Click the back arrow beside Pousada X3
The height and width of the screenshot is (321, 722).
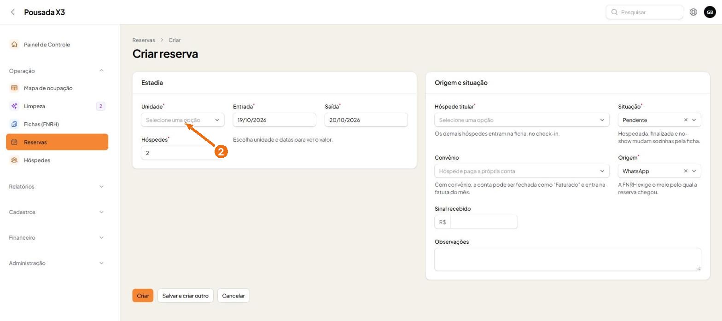(13, 12)
